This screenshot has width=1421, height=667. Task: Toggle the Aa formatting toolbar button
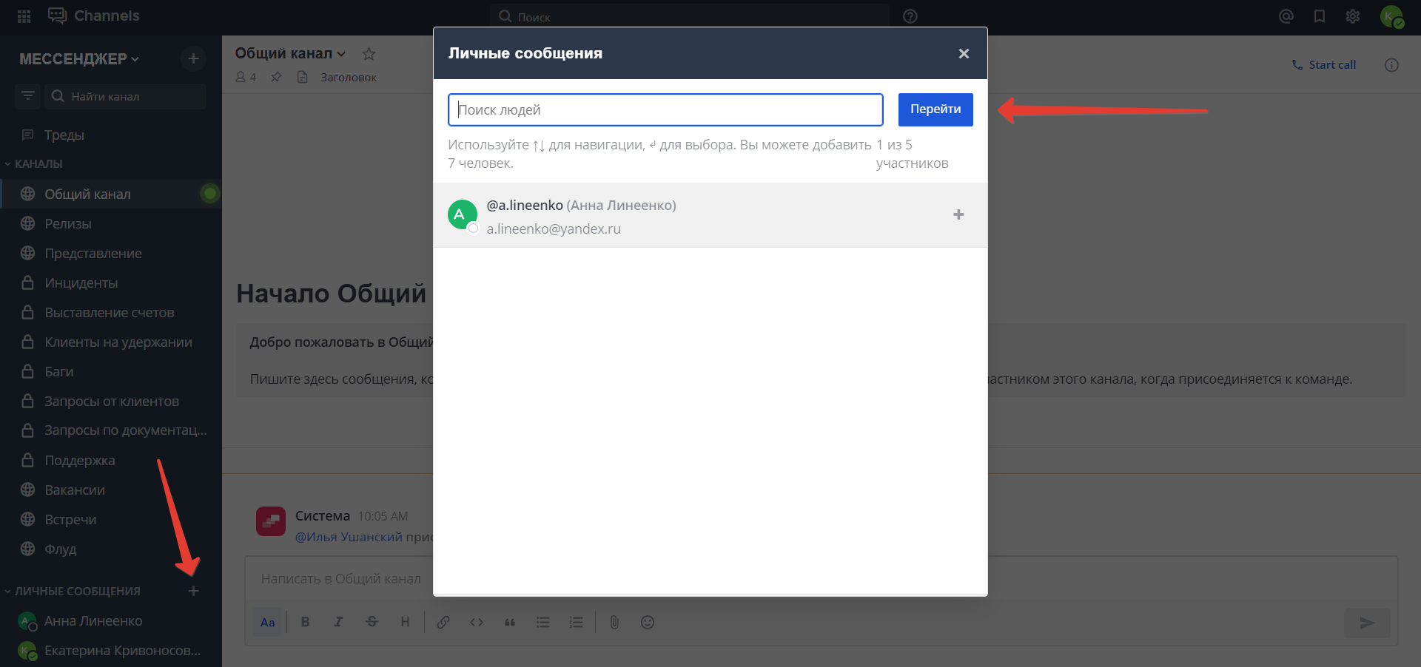click(x=268, y=623)
